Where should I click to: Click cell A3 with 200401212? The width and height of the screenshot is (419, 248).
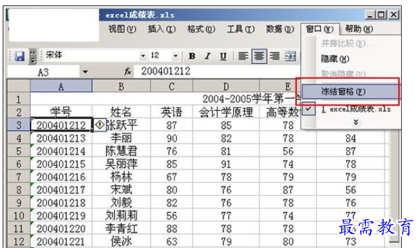[61, 125]
